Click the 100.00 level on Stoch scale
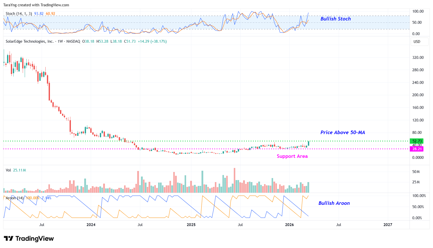Viewport: 433px width, 248px height. click(x=418, y=11)
